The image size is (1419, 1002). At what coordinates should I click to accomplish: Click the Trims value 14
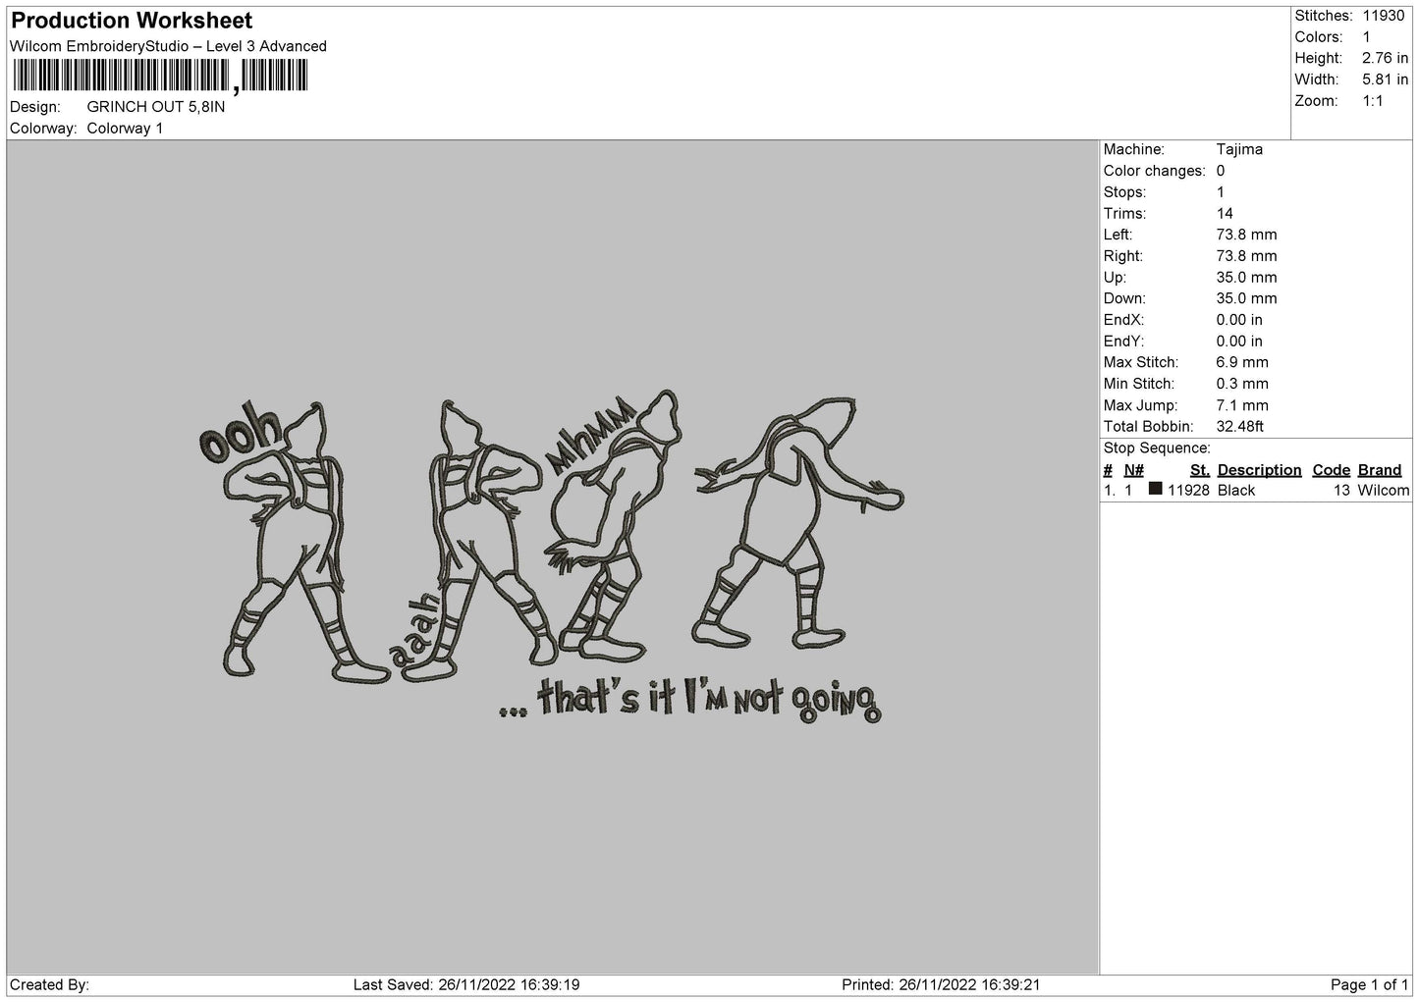(1225, 214)
